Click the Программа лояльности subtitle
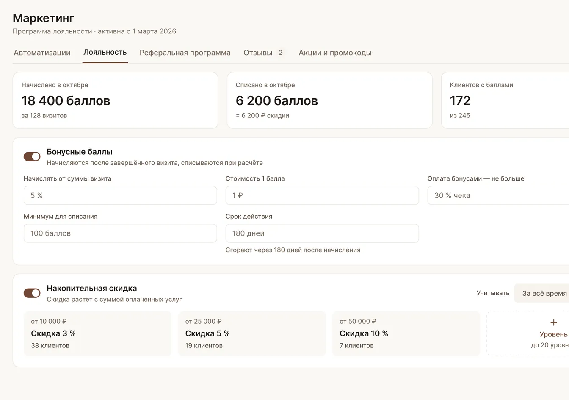 coord(94,31)
